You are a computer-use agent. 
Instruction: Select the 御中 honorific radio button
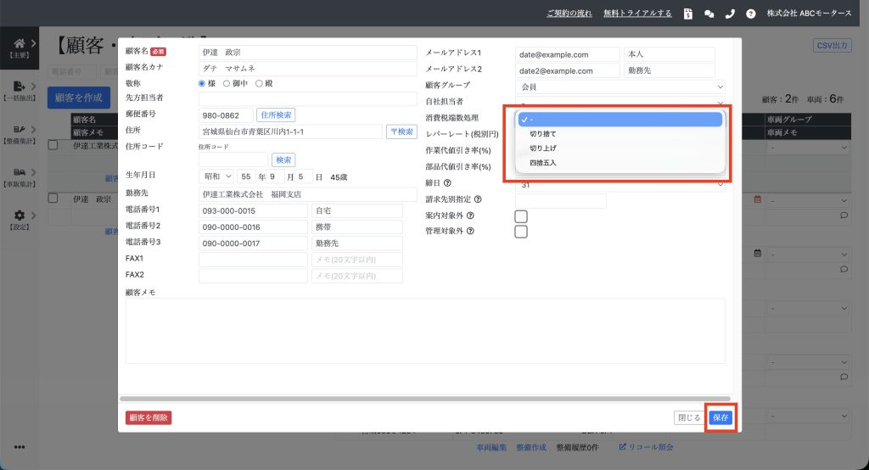(x=227, y=83)
